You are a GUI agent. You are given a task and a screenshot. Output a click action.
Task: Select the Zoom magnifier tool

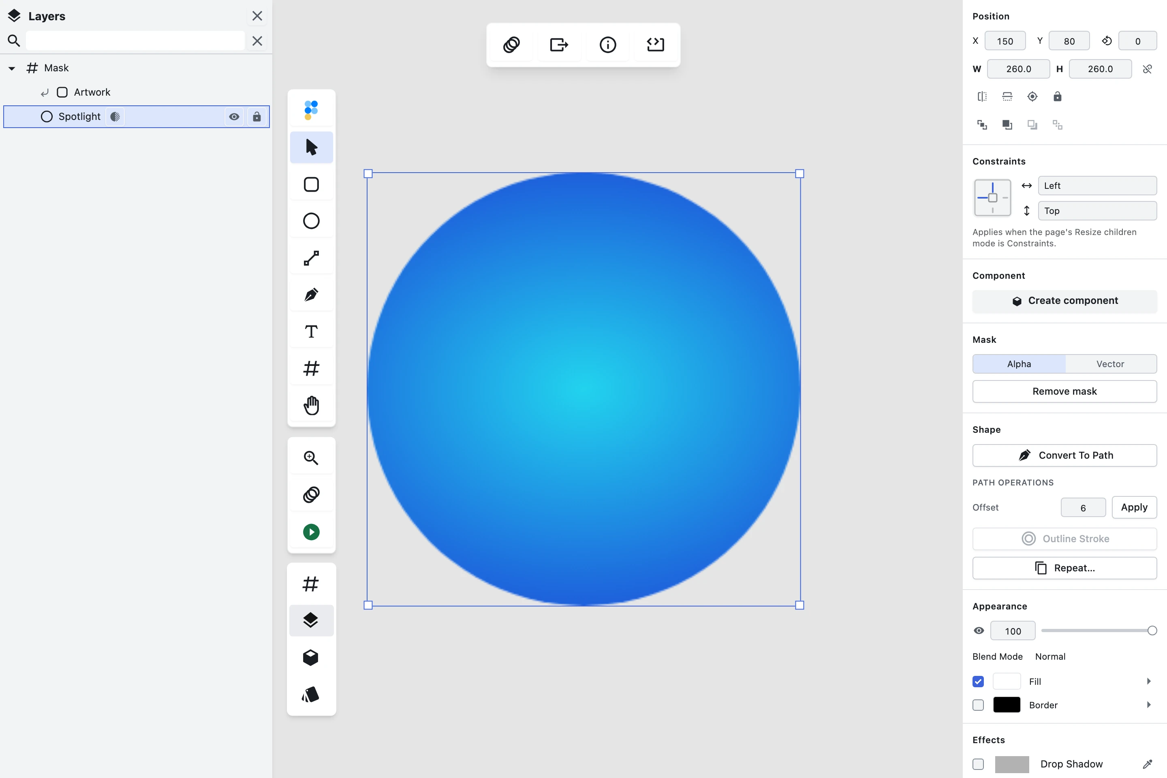[x=311, y=457]
